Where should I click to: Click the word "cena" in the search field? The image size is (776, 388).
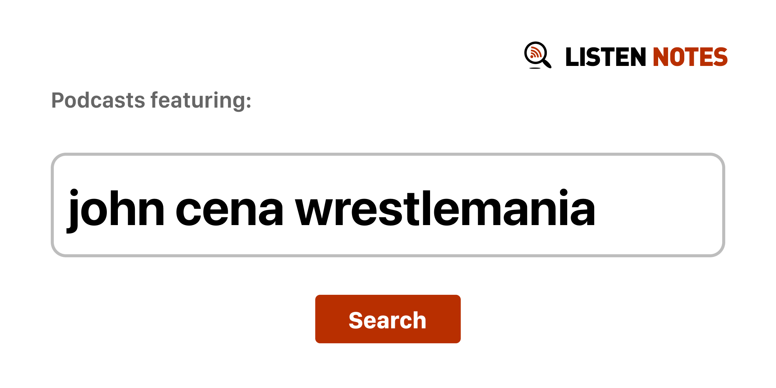tap(229, 209)
